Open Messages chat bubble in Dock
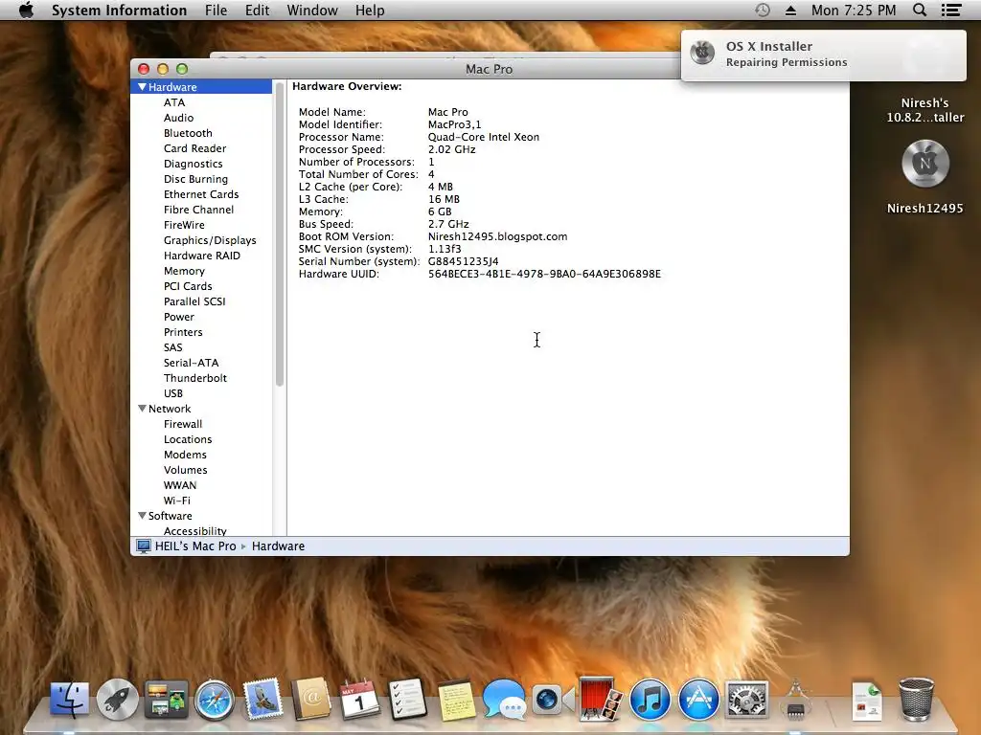 click(x=504, y=700)
